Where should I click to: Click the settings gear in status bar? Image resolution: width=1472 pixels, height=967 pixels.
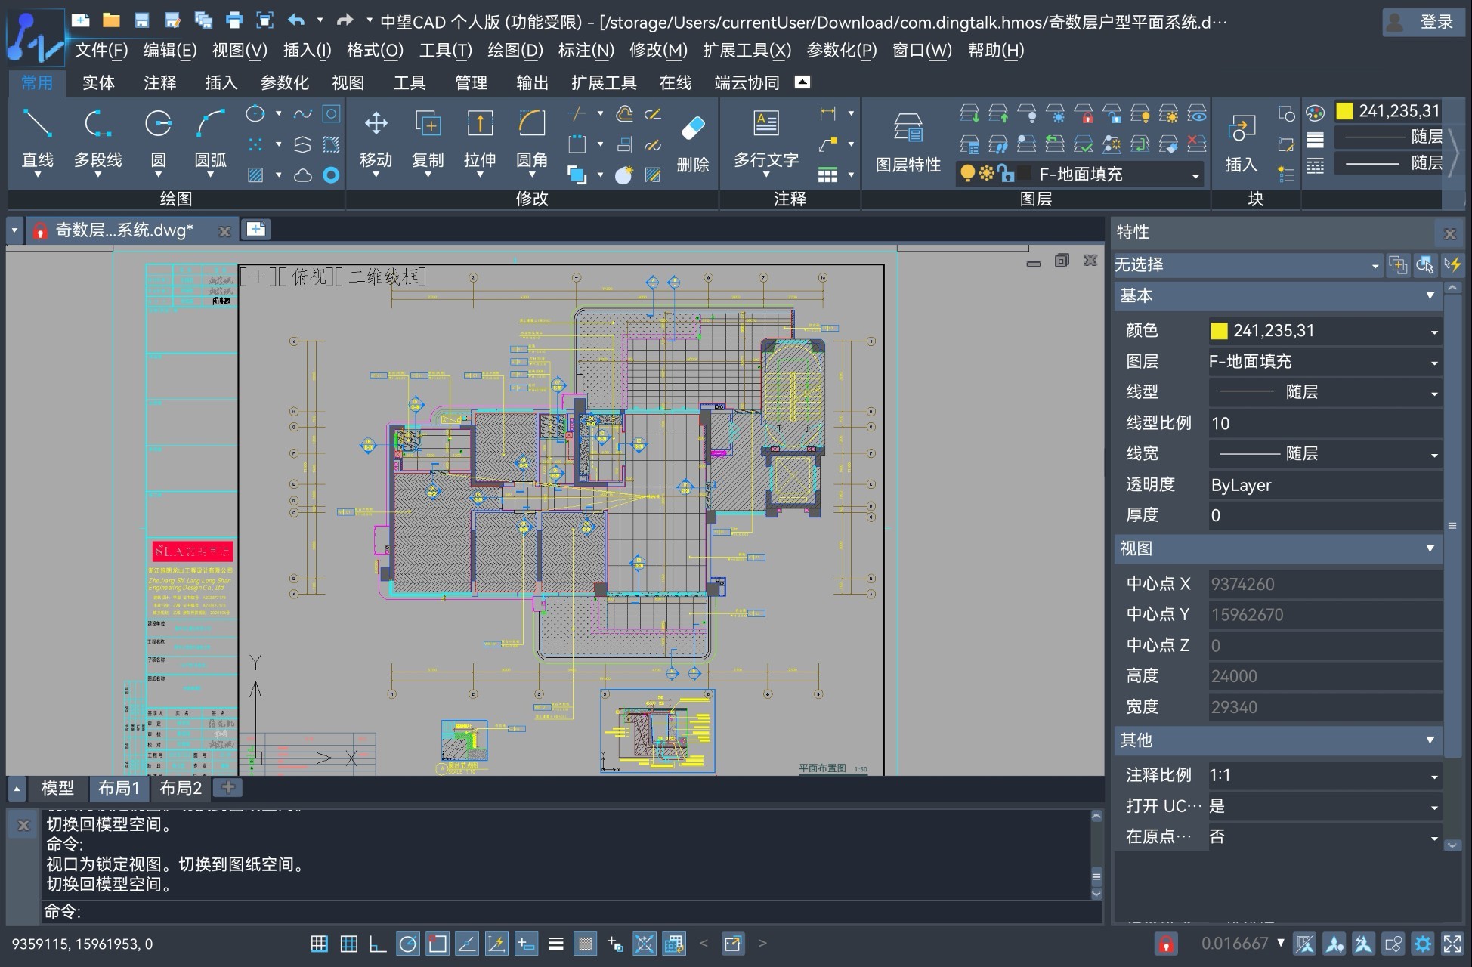[1423, 944]
